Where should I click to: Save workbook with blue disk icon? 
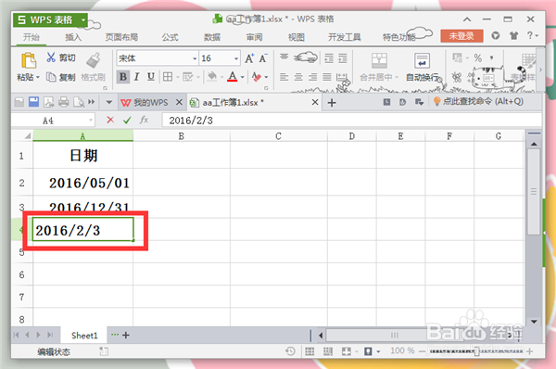33,102
